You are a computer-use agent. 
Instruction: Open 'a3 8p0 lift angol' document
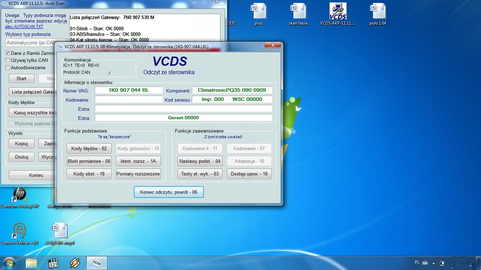pyautogui.click(x=60, y=233)
